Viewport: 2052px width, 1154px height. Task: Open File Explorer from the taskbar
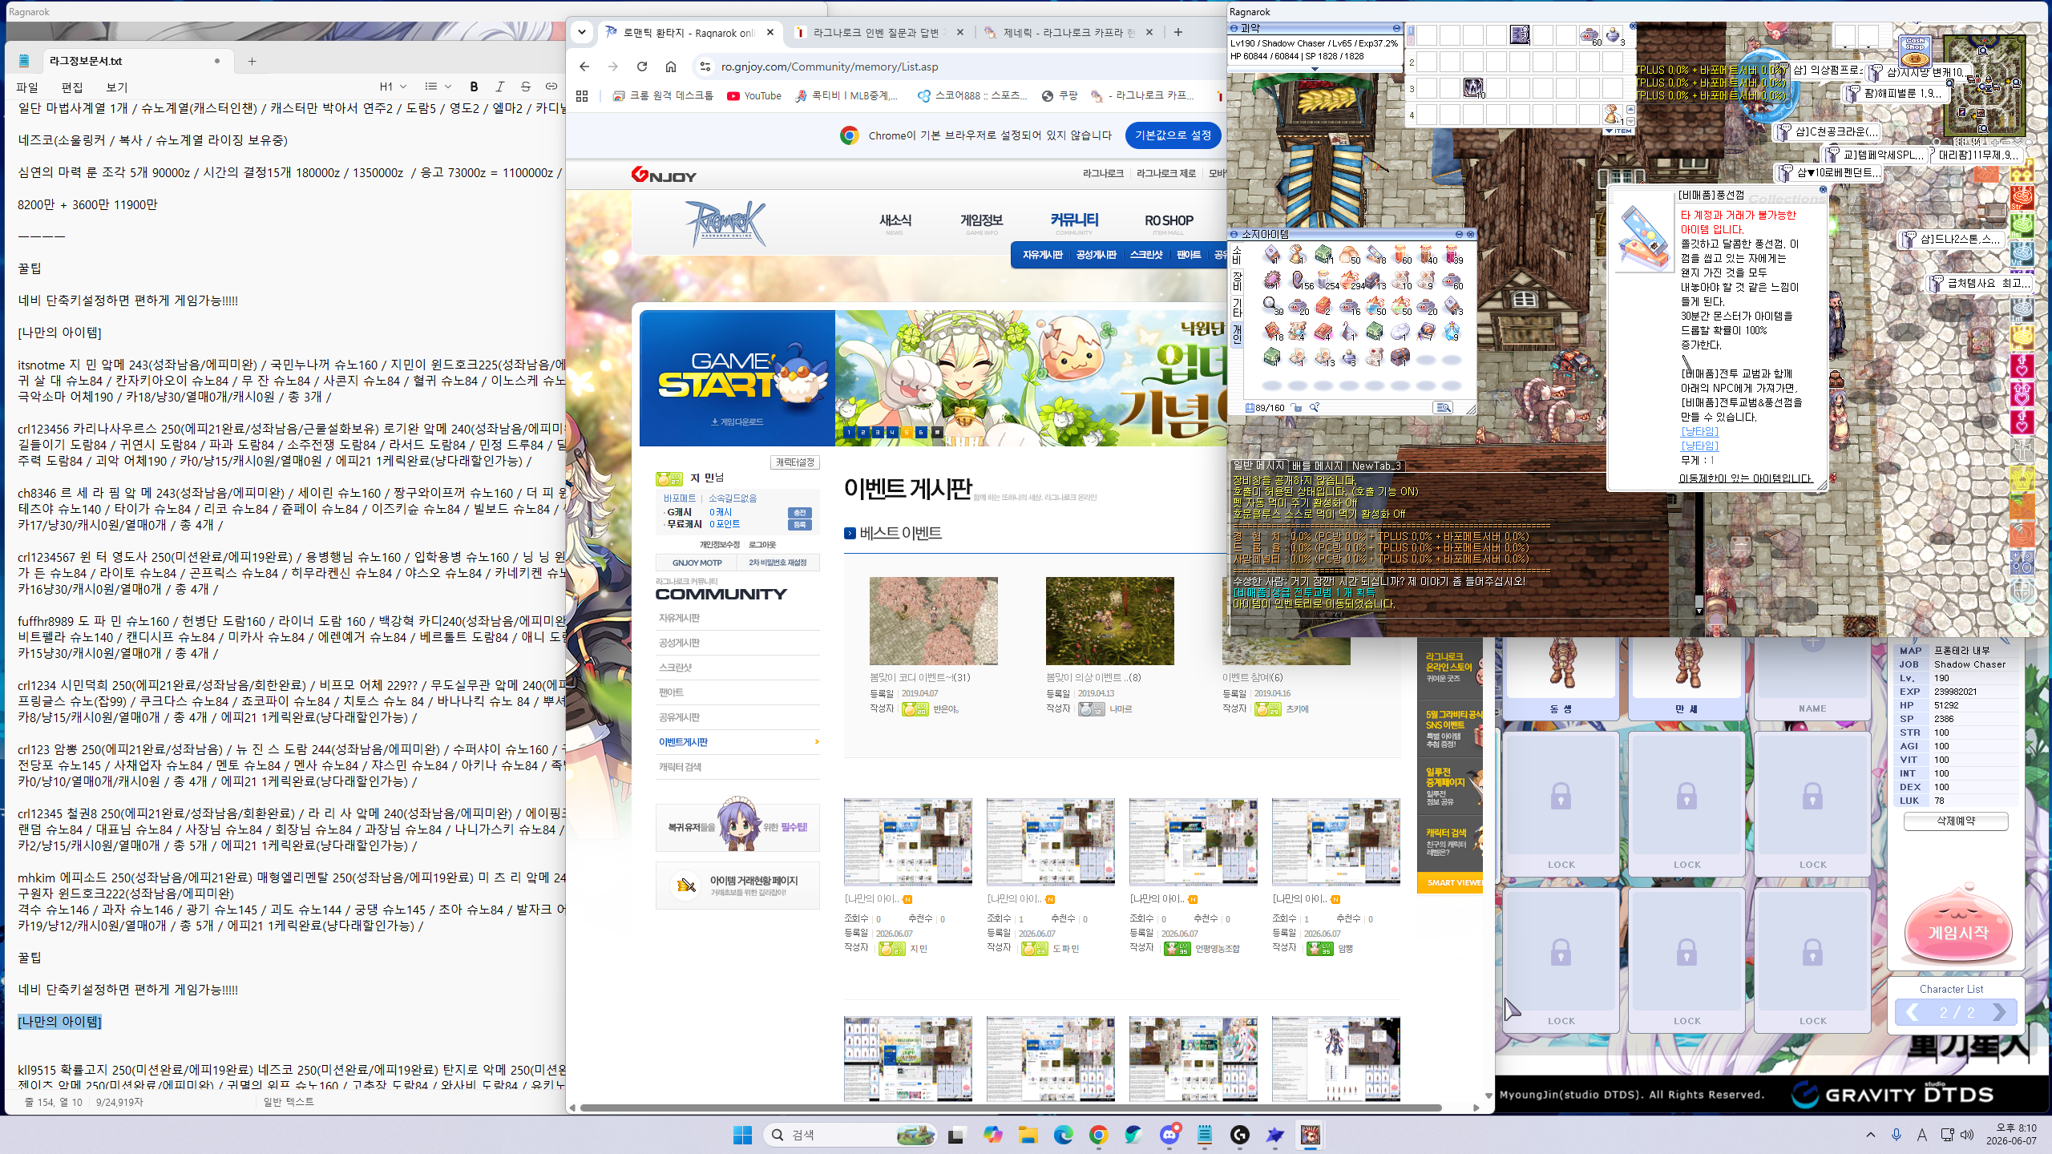[x=1028, y=1135]
